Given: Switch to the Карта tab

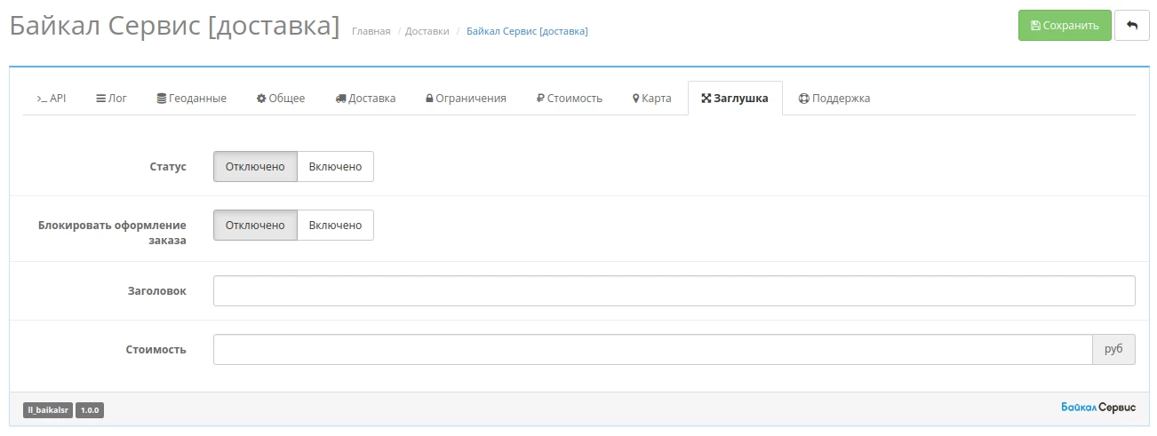Looking at the screenshot, I should [651, 99].
